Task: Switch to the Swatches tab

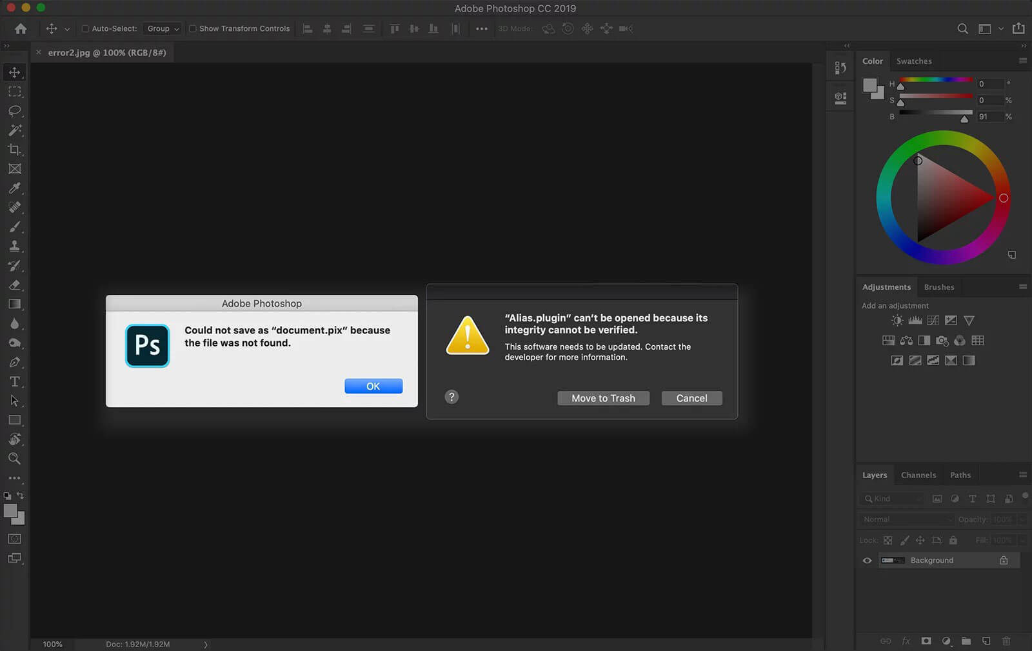Action: [914, 61]
